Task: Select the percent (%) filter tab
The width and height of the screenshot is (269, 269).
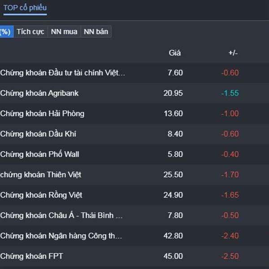Action: [x=7, y=32]
